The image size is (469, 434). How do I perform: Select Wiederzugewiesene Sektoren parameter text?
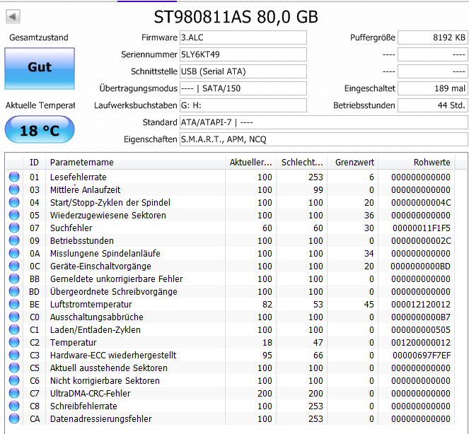[x=108, y=215]
